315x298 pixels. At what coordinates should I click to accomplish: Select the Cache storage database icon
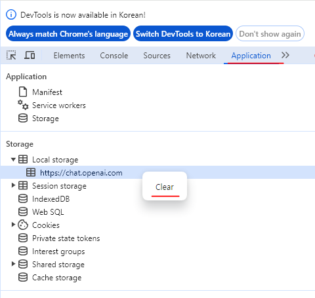point(23,278)
